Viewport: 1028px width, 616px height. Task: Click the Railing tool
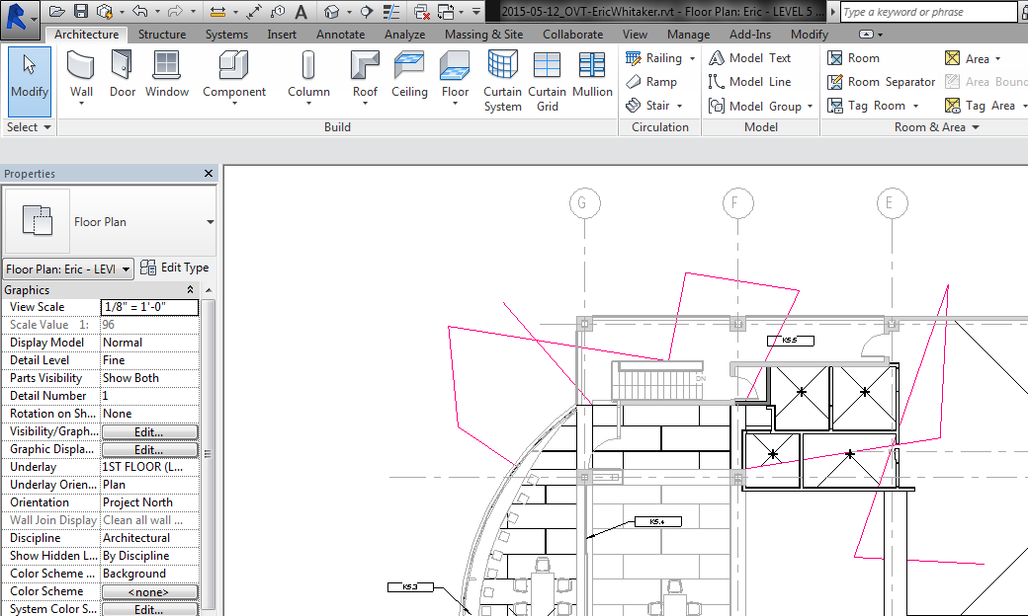click(653, 58)
